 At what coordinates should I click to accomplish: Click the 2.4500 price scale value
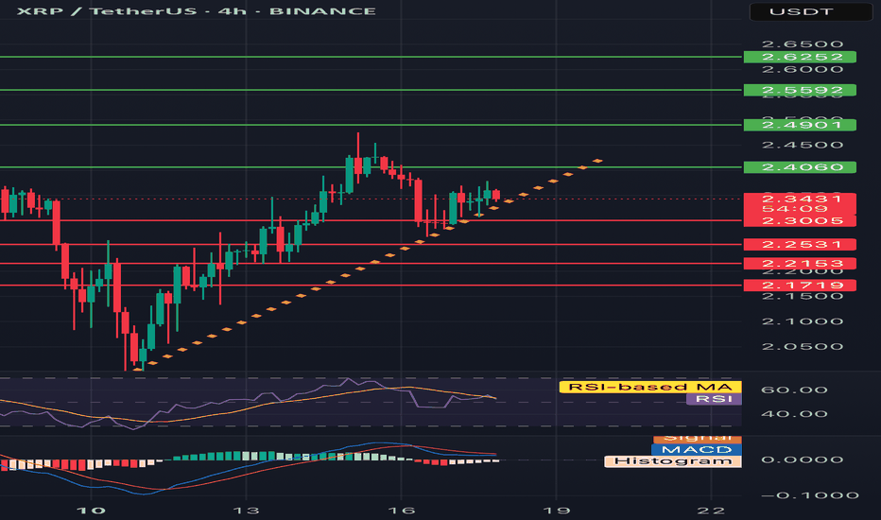[803, 145]
